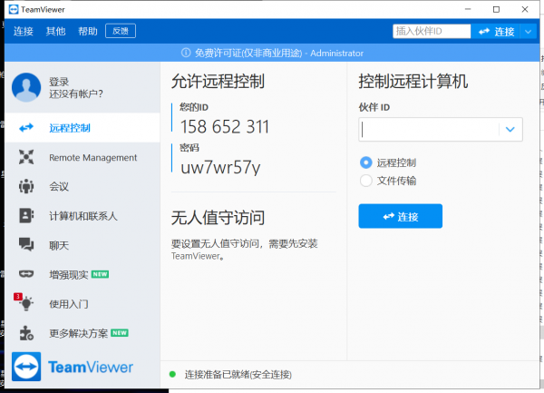Click the info icon in license banner
The width and height of the screenshot is (544, 393).
[x=186, y=53]
